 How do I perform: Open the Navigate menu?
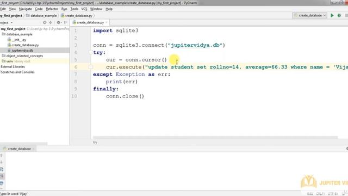(26, 9)
